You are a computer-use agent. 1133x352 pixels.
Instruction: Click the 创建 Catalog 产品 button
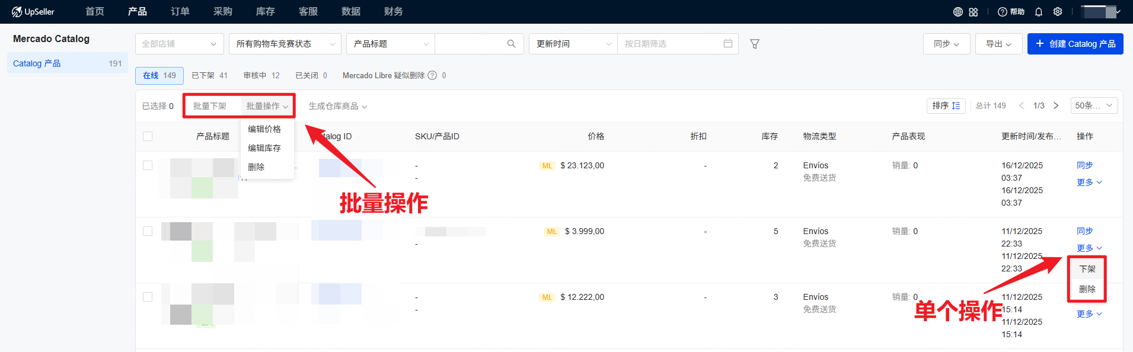pyautogui.click(x=1075, y=44)
